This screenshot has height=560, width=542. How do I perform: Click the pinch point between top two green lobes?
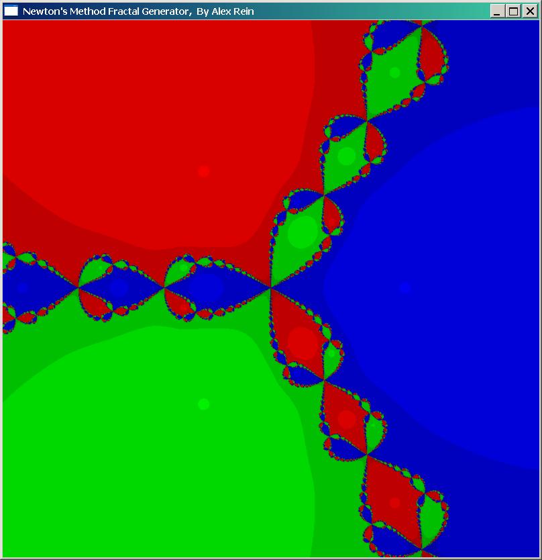367,121
